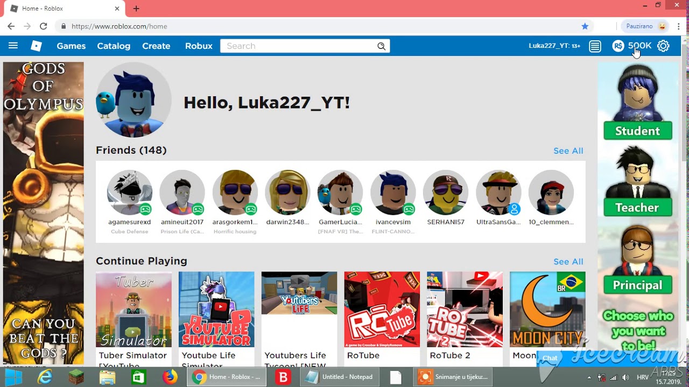
Task: Show hidden system tray icons
Action: [x=589, y=377]
